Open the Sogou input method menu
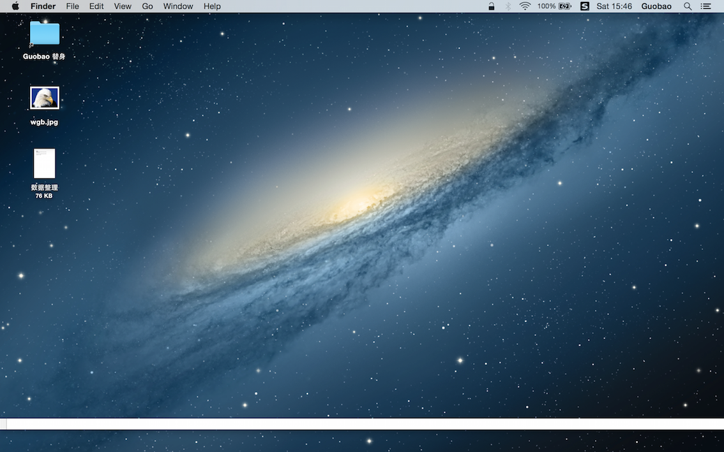The image size is (724, 452). (x=584, y=6)
